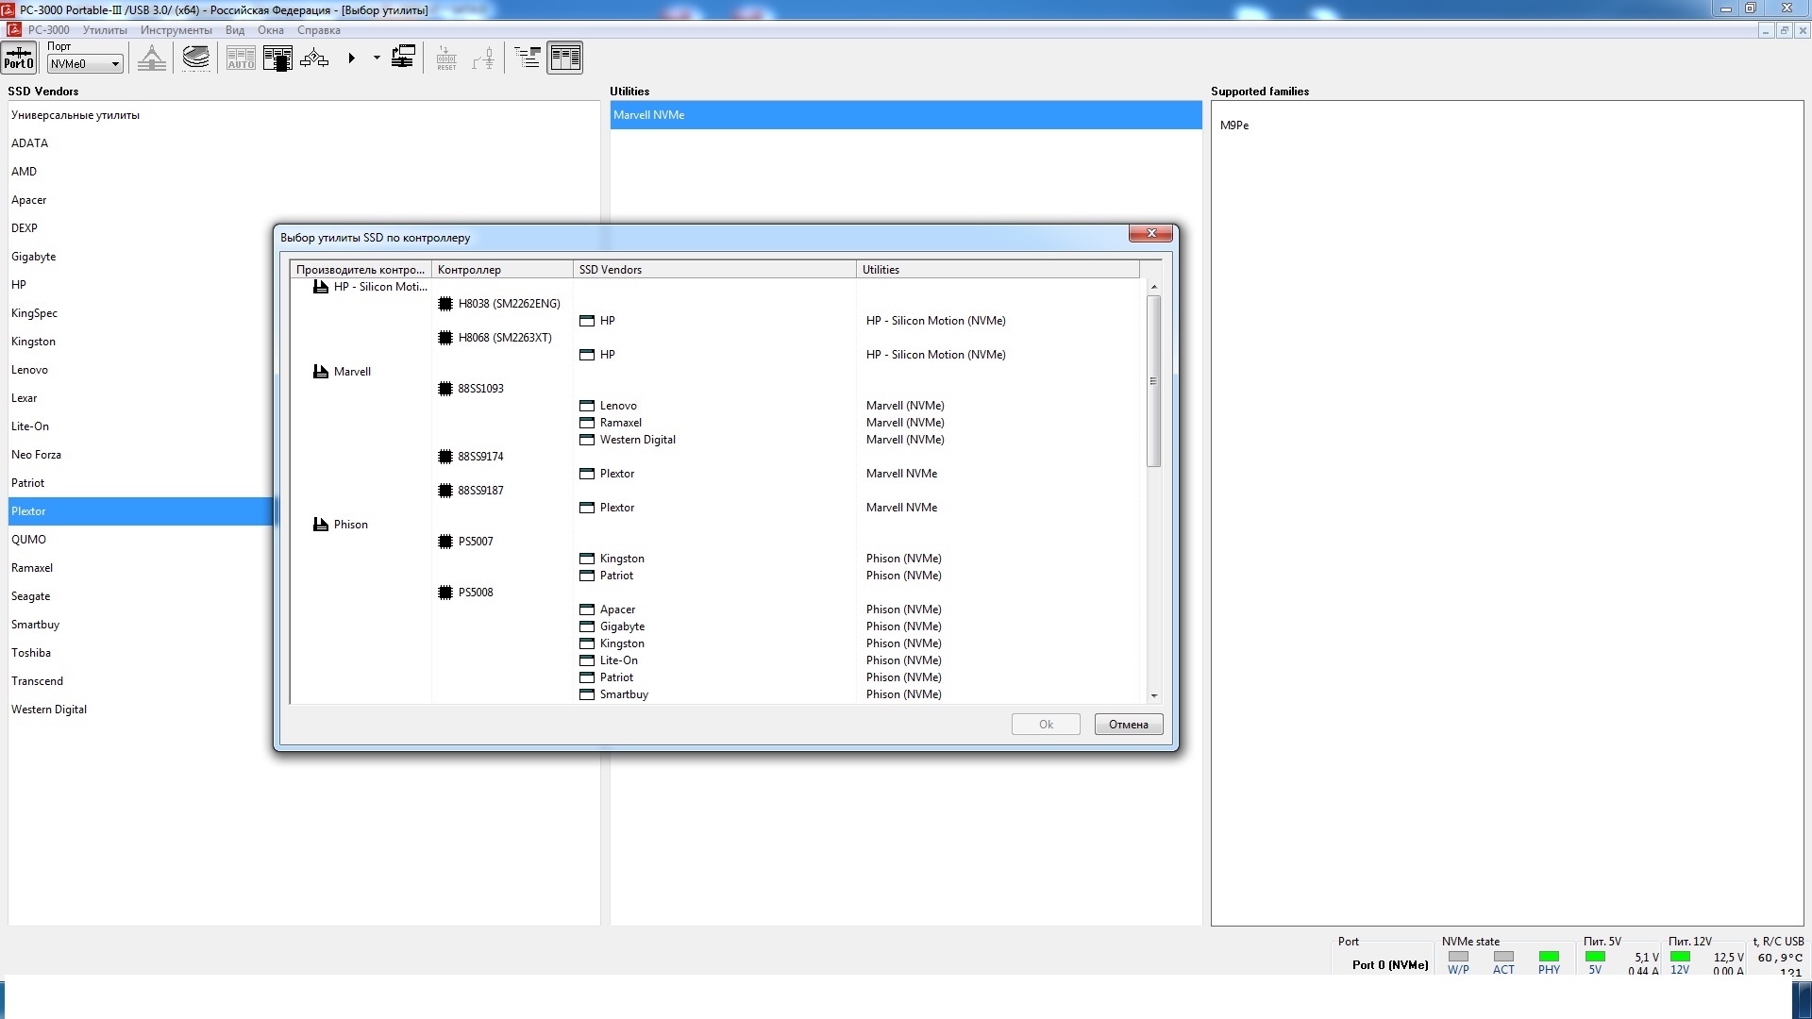Open the PC-3000 menu
Image resolution: width=1812 pixels, height=1019 pixels.
point(49,30)
